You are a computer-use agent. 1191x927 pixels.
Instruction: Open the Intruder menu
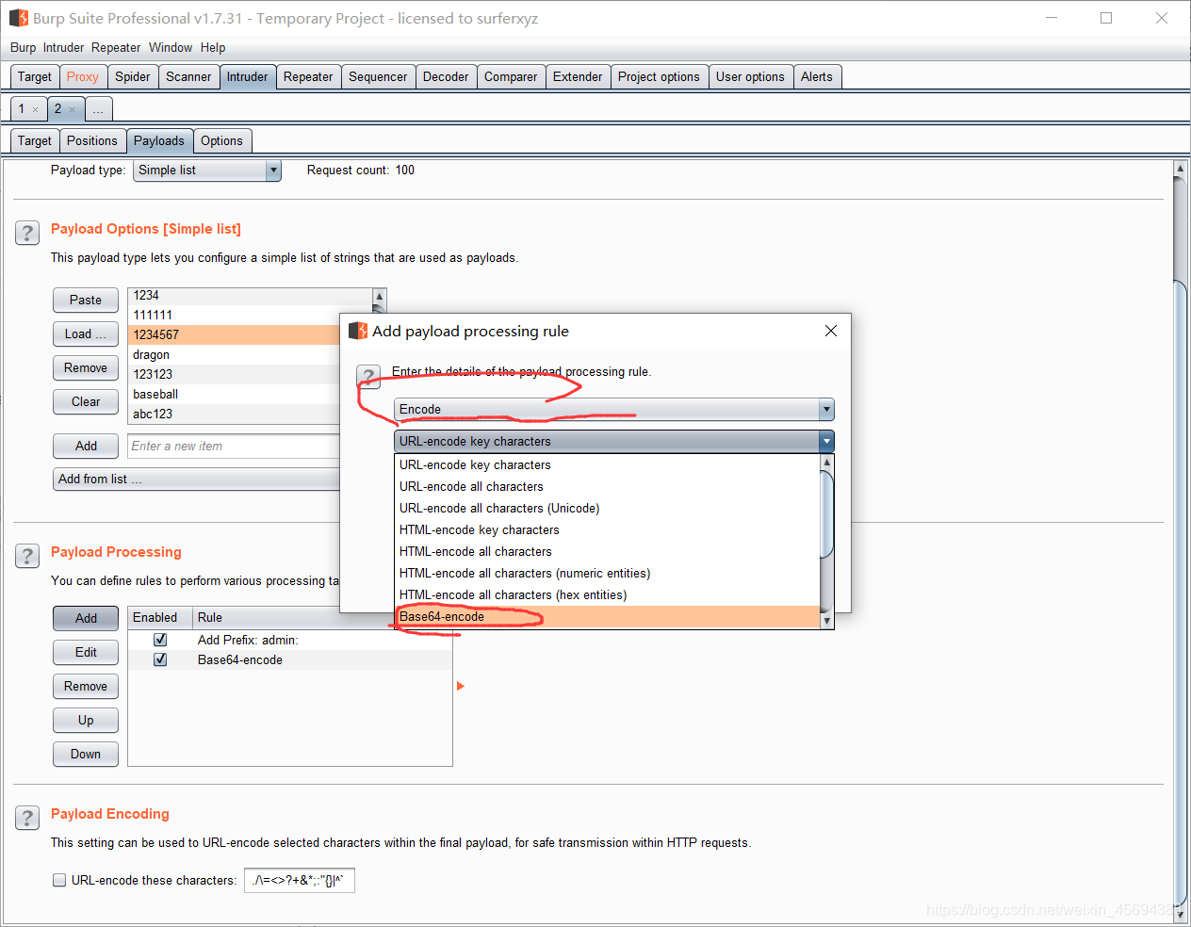[x=63, y=47]
